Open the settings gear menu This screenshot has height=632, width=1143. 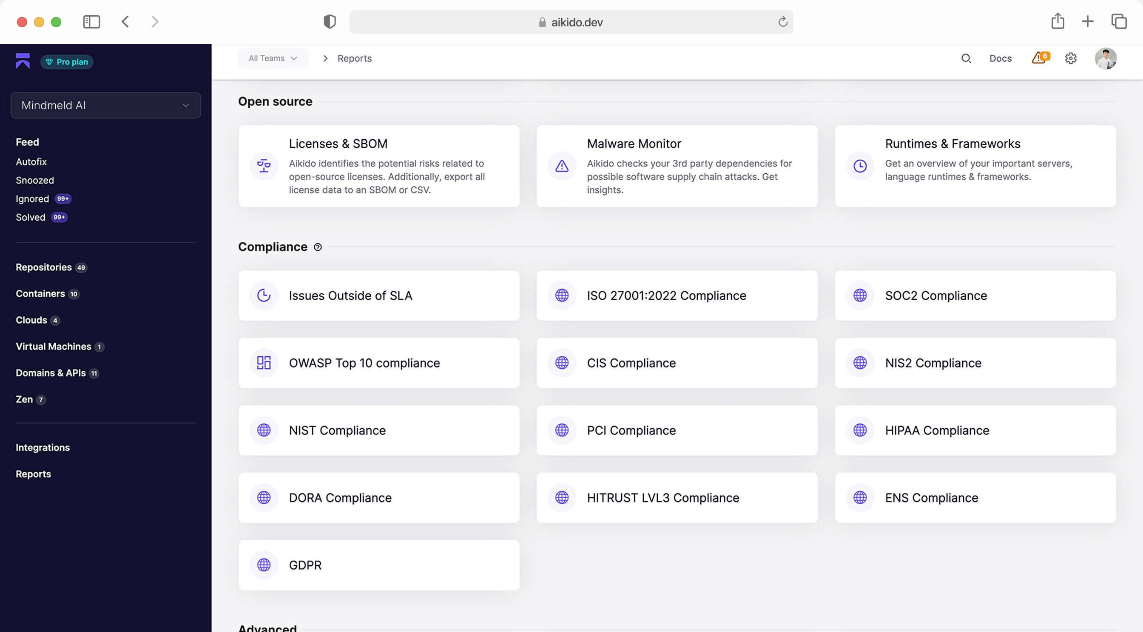click(x=1071, y=58)
